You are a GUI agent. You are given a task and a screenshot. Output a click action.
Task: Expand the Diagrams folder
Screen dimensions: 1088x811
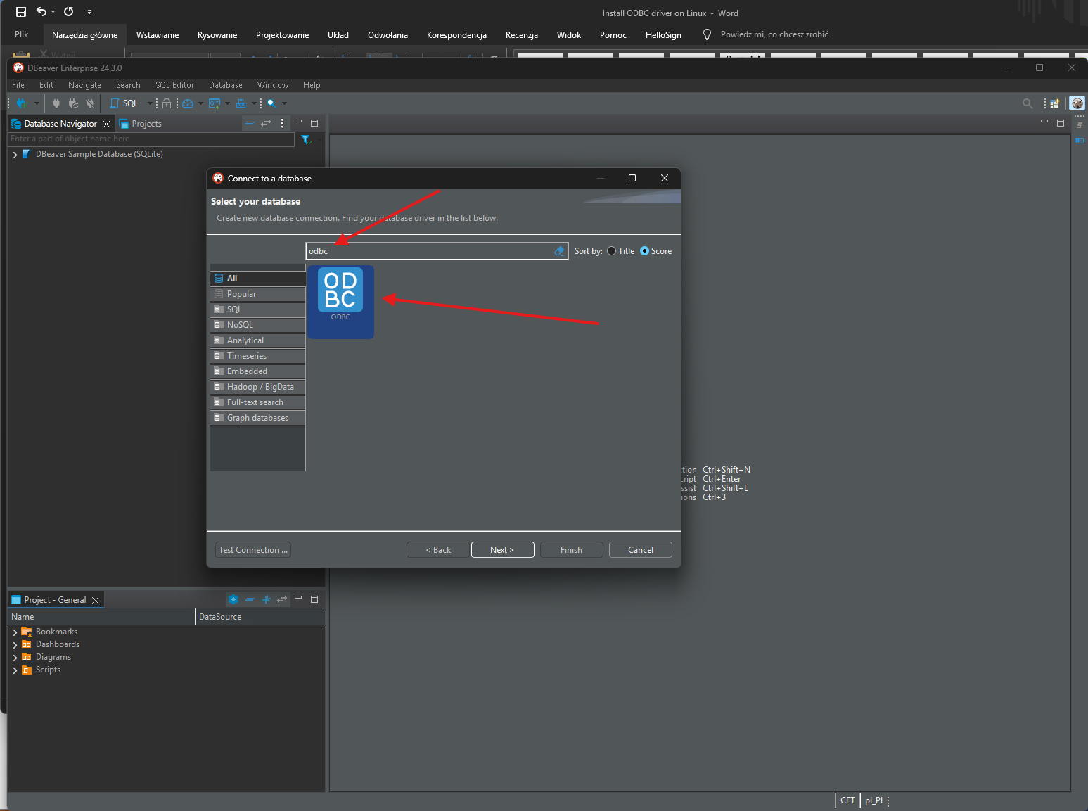coord(15,658)
